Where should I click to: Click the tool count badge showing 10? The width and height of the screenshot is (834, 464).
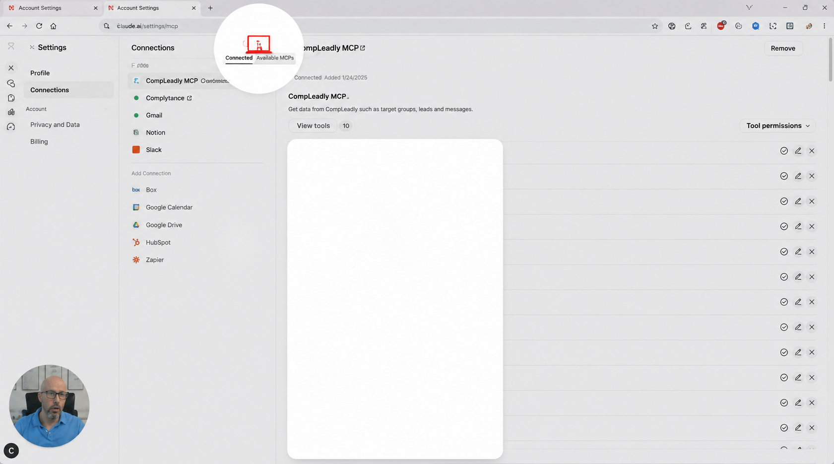[x=346, y=126]
